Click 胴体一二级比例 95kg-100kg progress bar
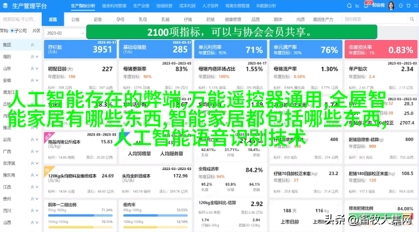The image size is (419, 232). point(80,215)
